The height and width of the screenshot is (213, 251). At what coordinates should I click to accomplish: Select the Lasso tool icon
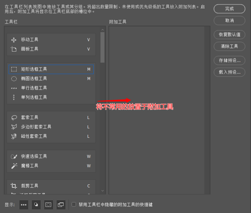coord(14,118)
